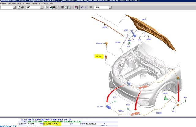
Task: Click the FROM date 10/26/2020 value
Action: click(x=91, y=124)
